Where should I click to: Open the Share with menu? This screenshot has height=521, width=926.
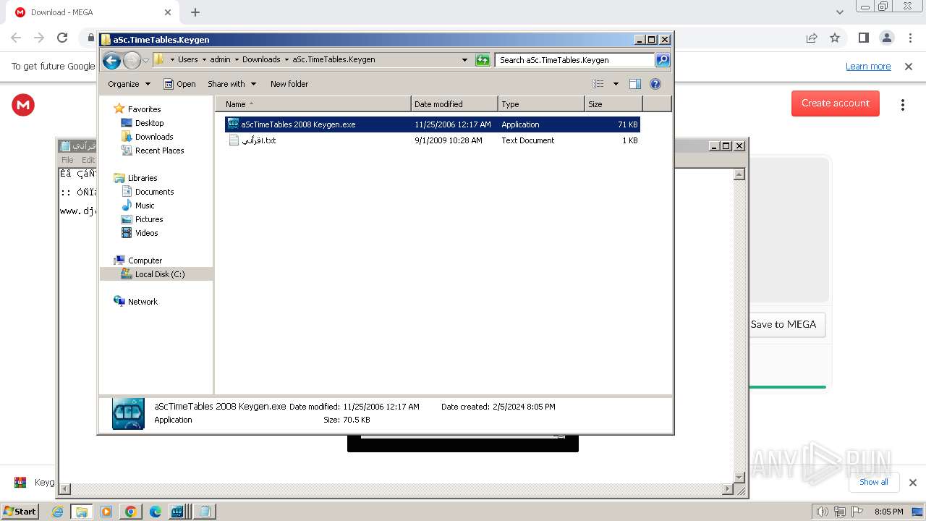(231, 84)
